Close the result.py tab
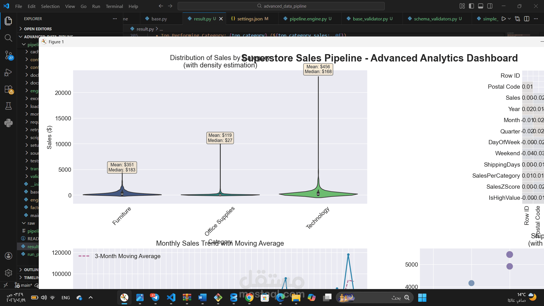This screenshot has width=544, height=306. pos(221,19)
